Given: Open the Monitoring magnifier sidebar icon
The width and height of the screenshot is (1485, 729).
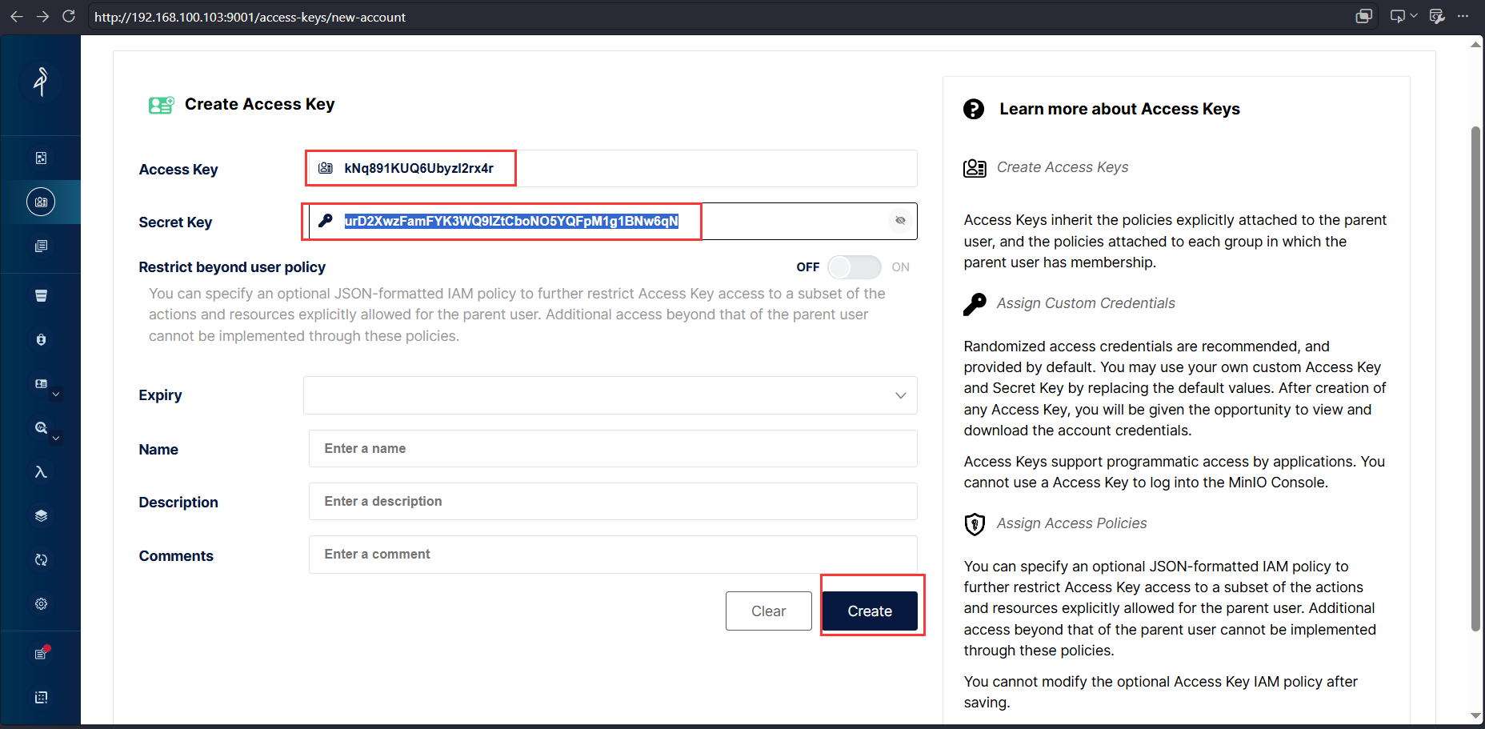Looking at the screenshot, I should pyautogui.click(x=41, y=428).
